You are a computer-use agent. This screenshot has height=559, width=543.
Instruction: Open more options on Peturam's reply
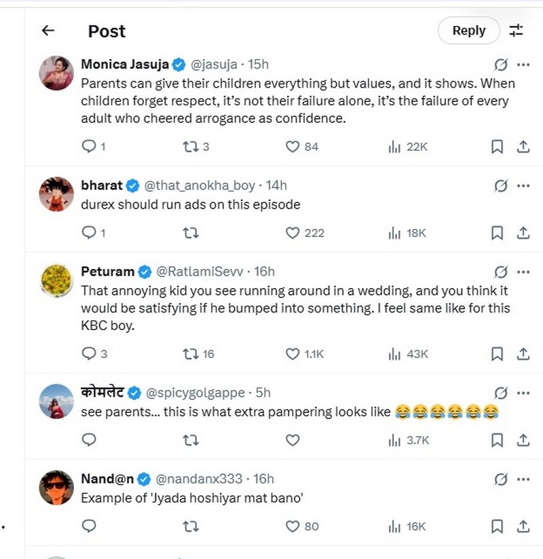click(x=523, y=272)
